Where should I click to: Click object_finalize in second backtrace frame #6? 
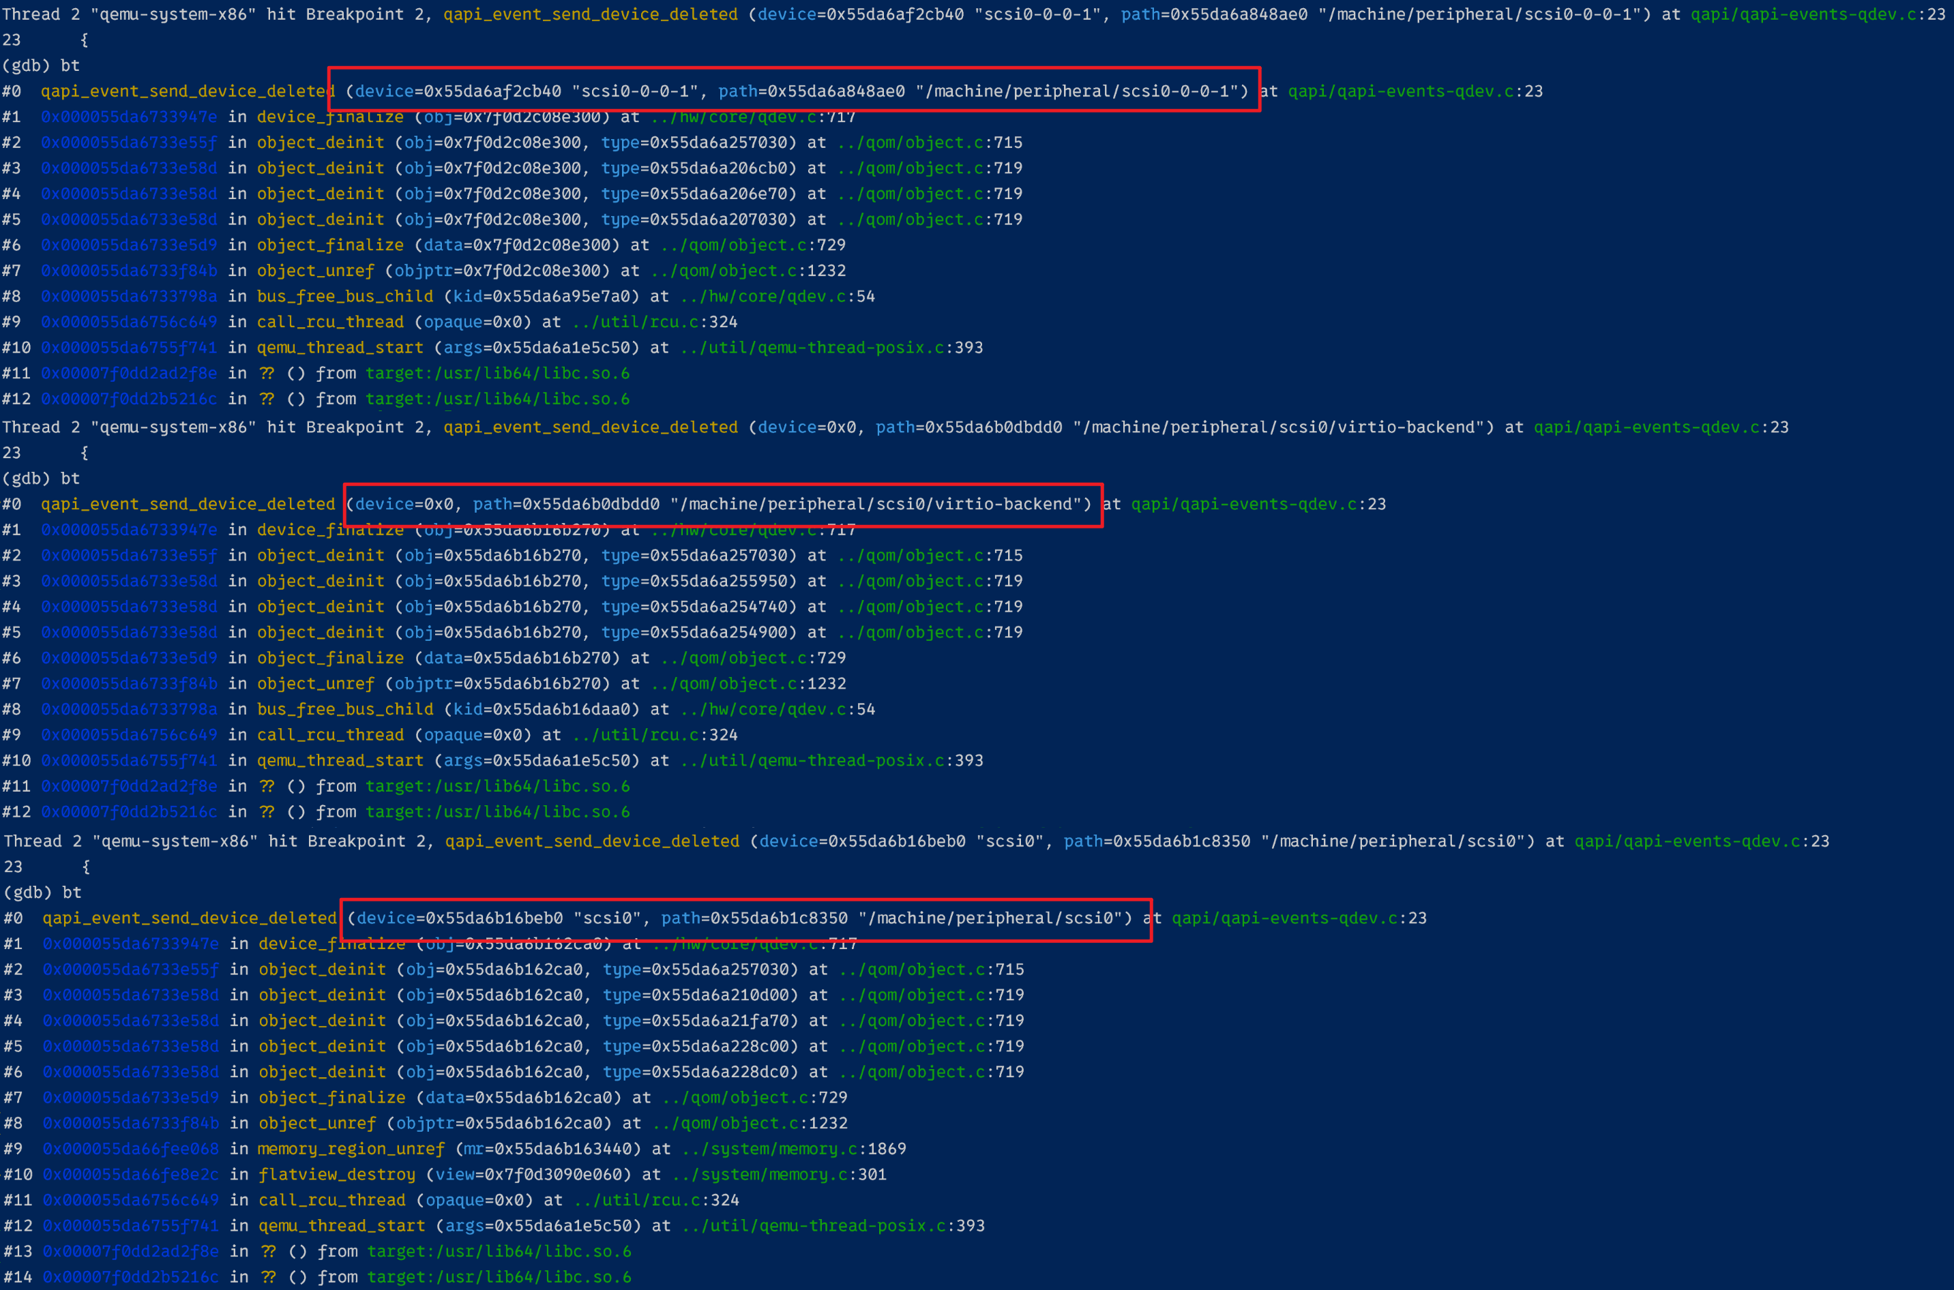[330, 657]
